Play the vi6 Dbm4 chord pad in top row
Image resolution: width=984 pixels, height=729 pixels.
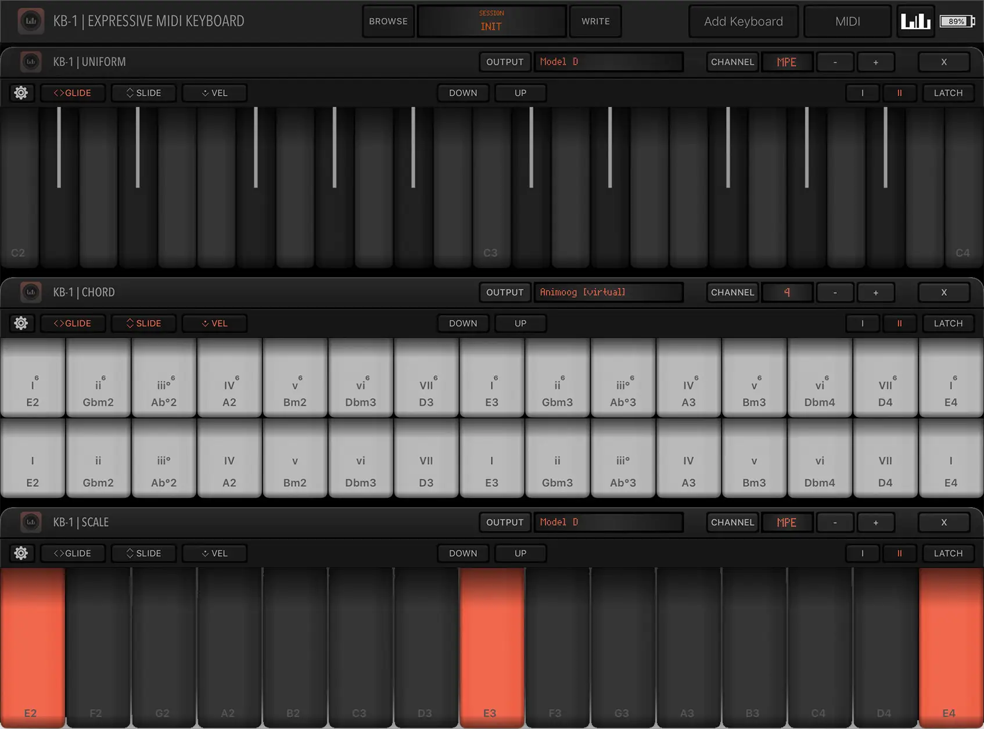pyautogui.click(x=820, y=378)
